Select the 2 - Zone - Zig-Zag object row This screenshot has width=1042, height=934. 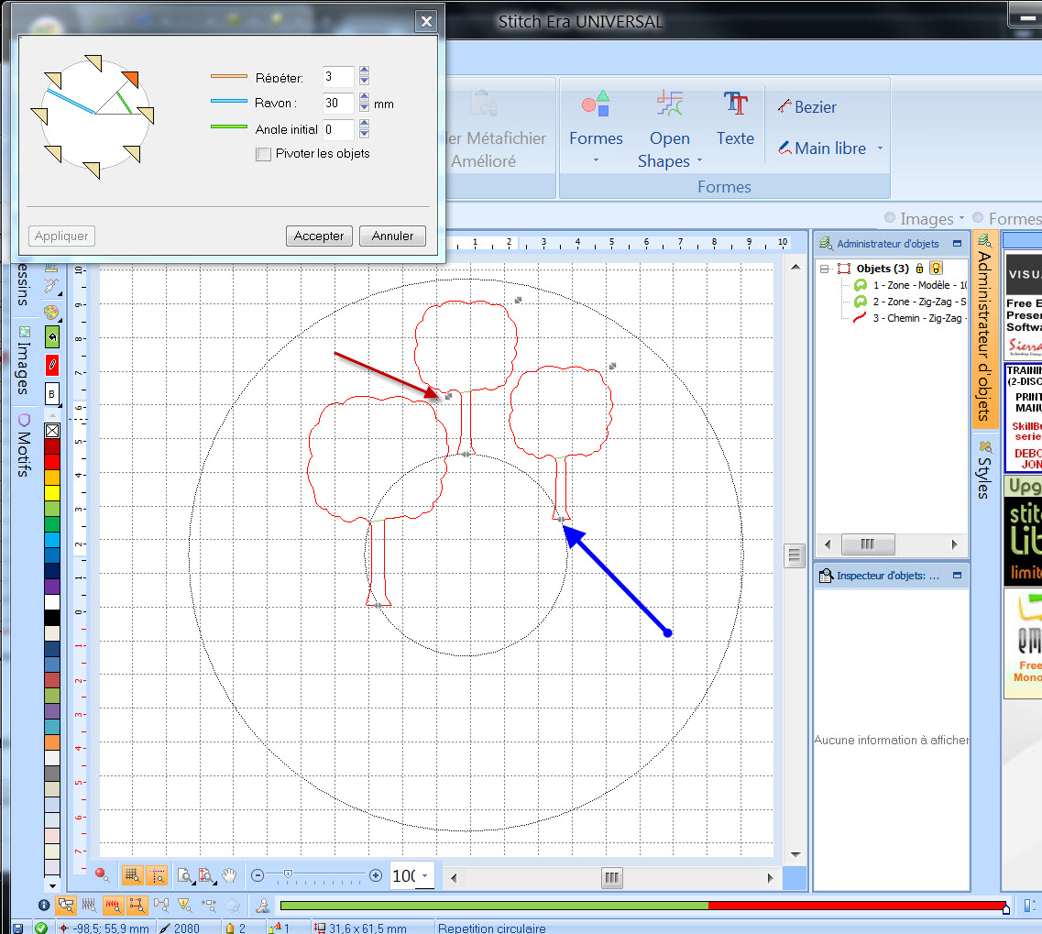pos(910,302)
